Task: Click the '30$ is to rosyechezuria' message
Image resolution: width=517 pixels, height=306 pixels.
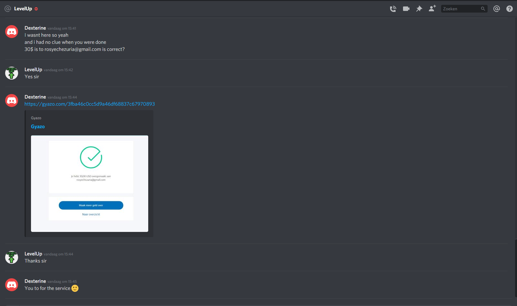Action: click(75, 49)
